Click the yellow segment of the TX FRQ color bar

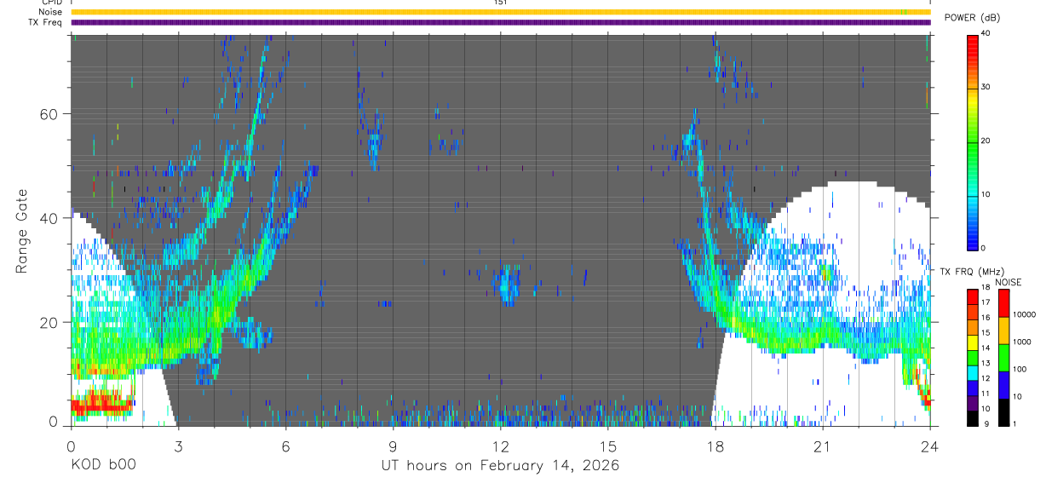coord(973,342)
